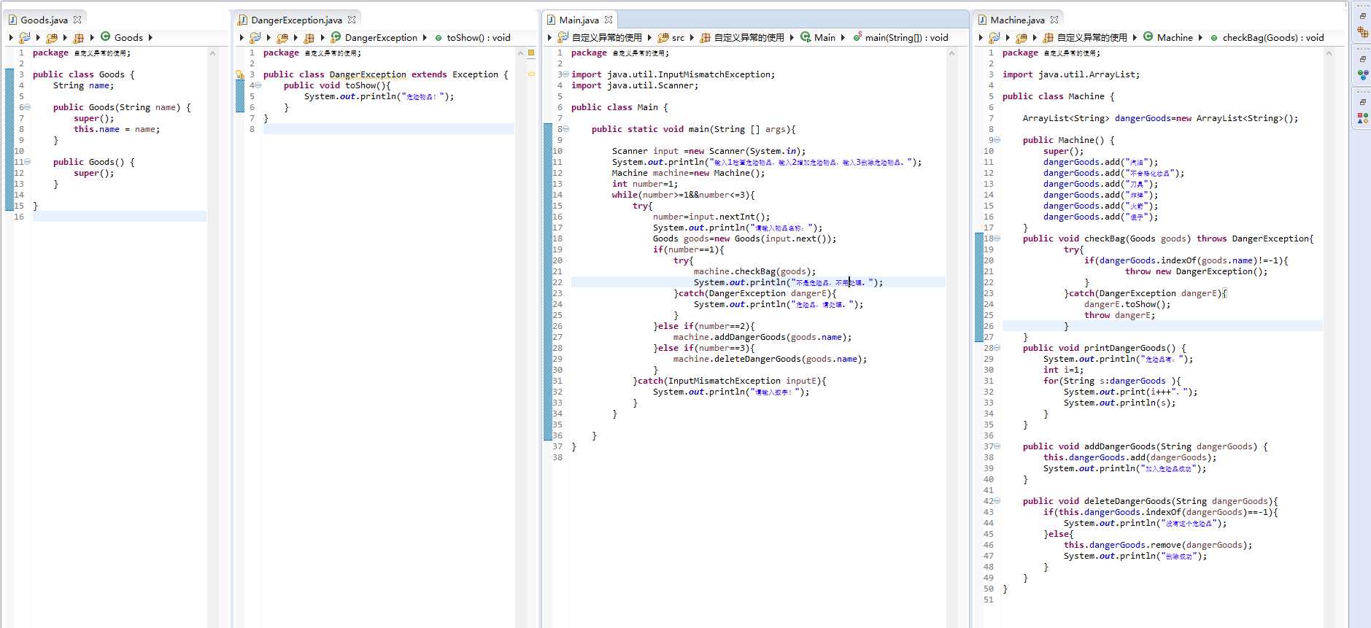This screenshot has height=628, width=1371.
Task: Click the class icon beside Machine breadcrumb
Action: point(1148,36)
